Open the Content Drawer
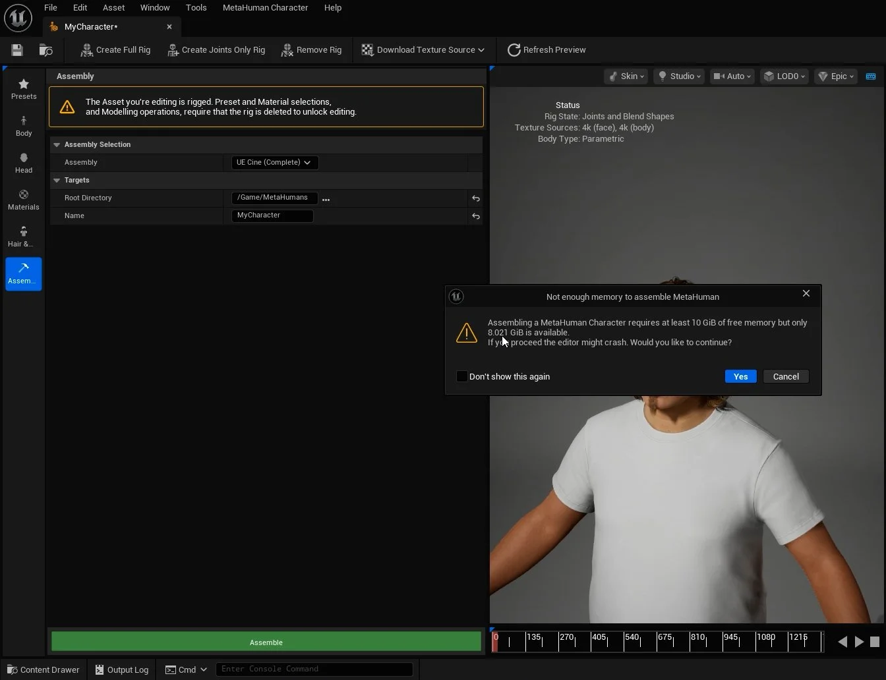Screen dimensions: 886x680 click(x=43, y=669)
